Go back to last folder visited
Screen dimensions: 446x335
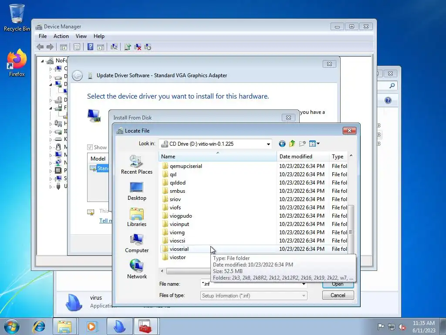[x=282, y=144]
